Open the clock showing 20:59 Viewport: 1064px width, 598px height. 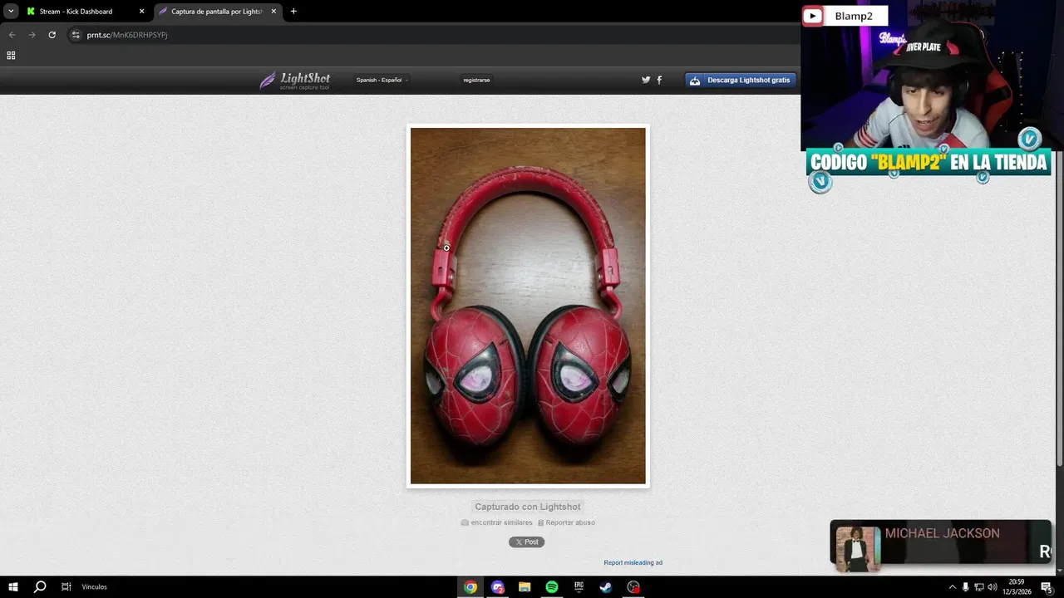pos(1017,587)
